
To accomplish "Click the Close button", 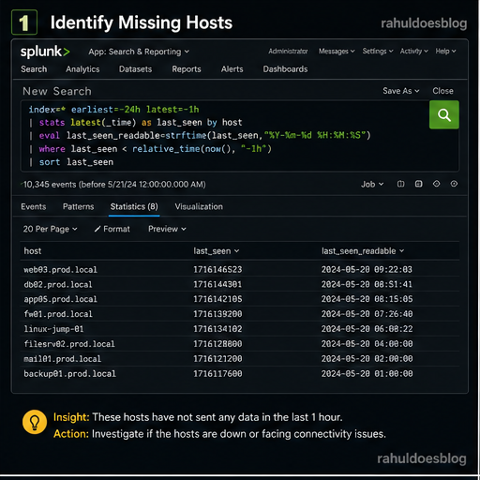I will point(442,91).
